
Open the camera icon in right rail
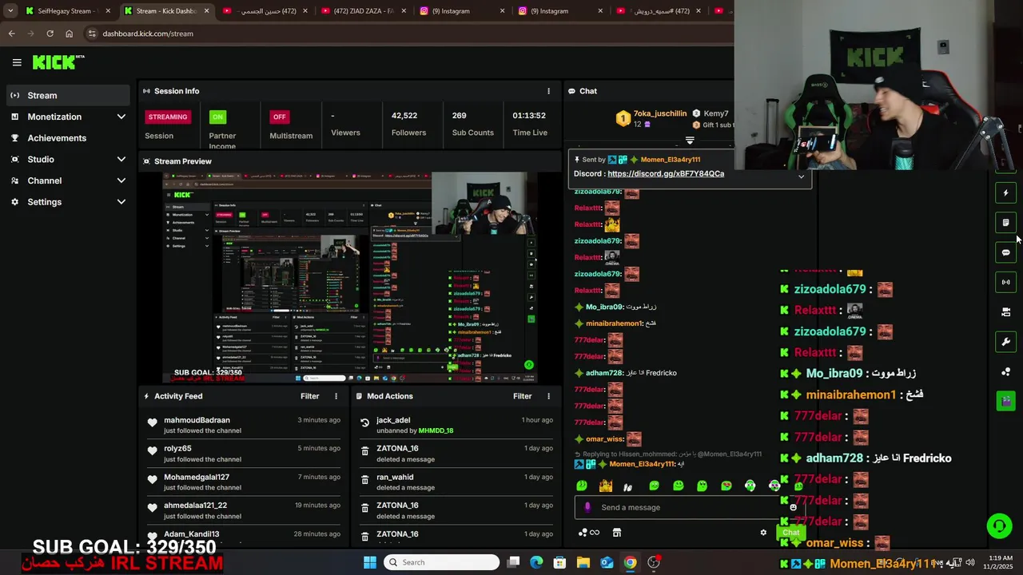point(1005,312)
